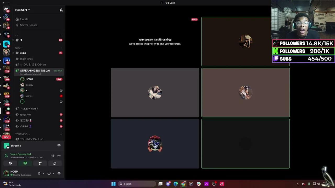This screenshot has height=188, width=335.
Task: Open the activities launcher icon
Action: pos(40,163)
